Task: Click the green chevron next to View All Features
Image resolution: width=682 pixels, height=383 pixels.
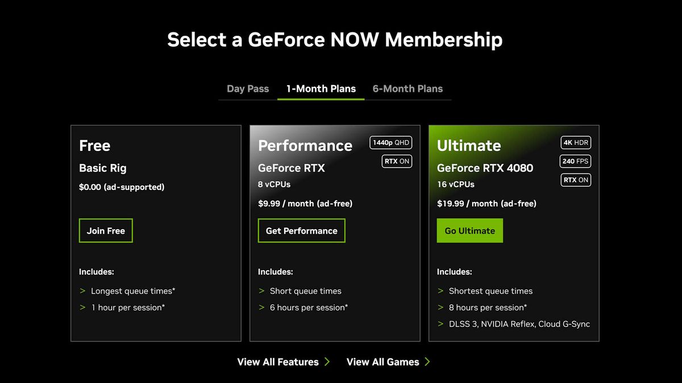Action: 327,361
